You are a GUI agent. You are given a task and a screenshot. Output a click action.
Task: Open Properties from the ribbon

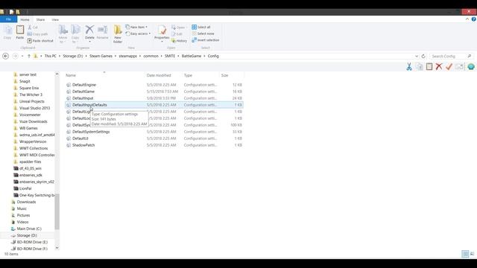(x=162, y=32)
